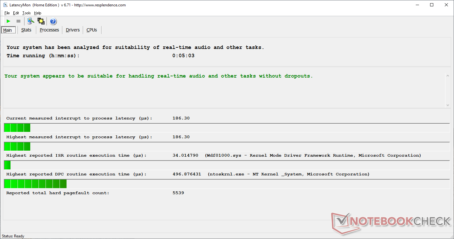The width and height of the screenshot is (454, 239).
Task: Start monitoring with the green play icon
Action: tap(9, 21)
